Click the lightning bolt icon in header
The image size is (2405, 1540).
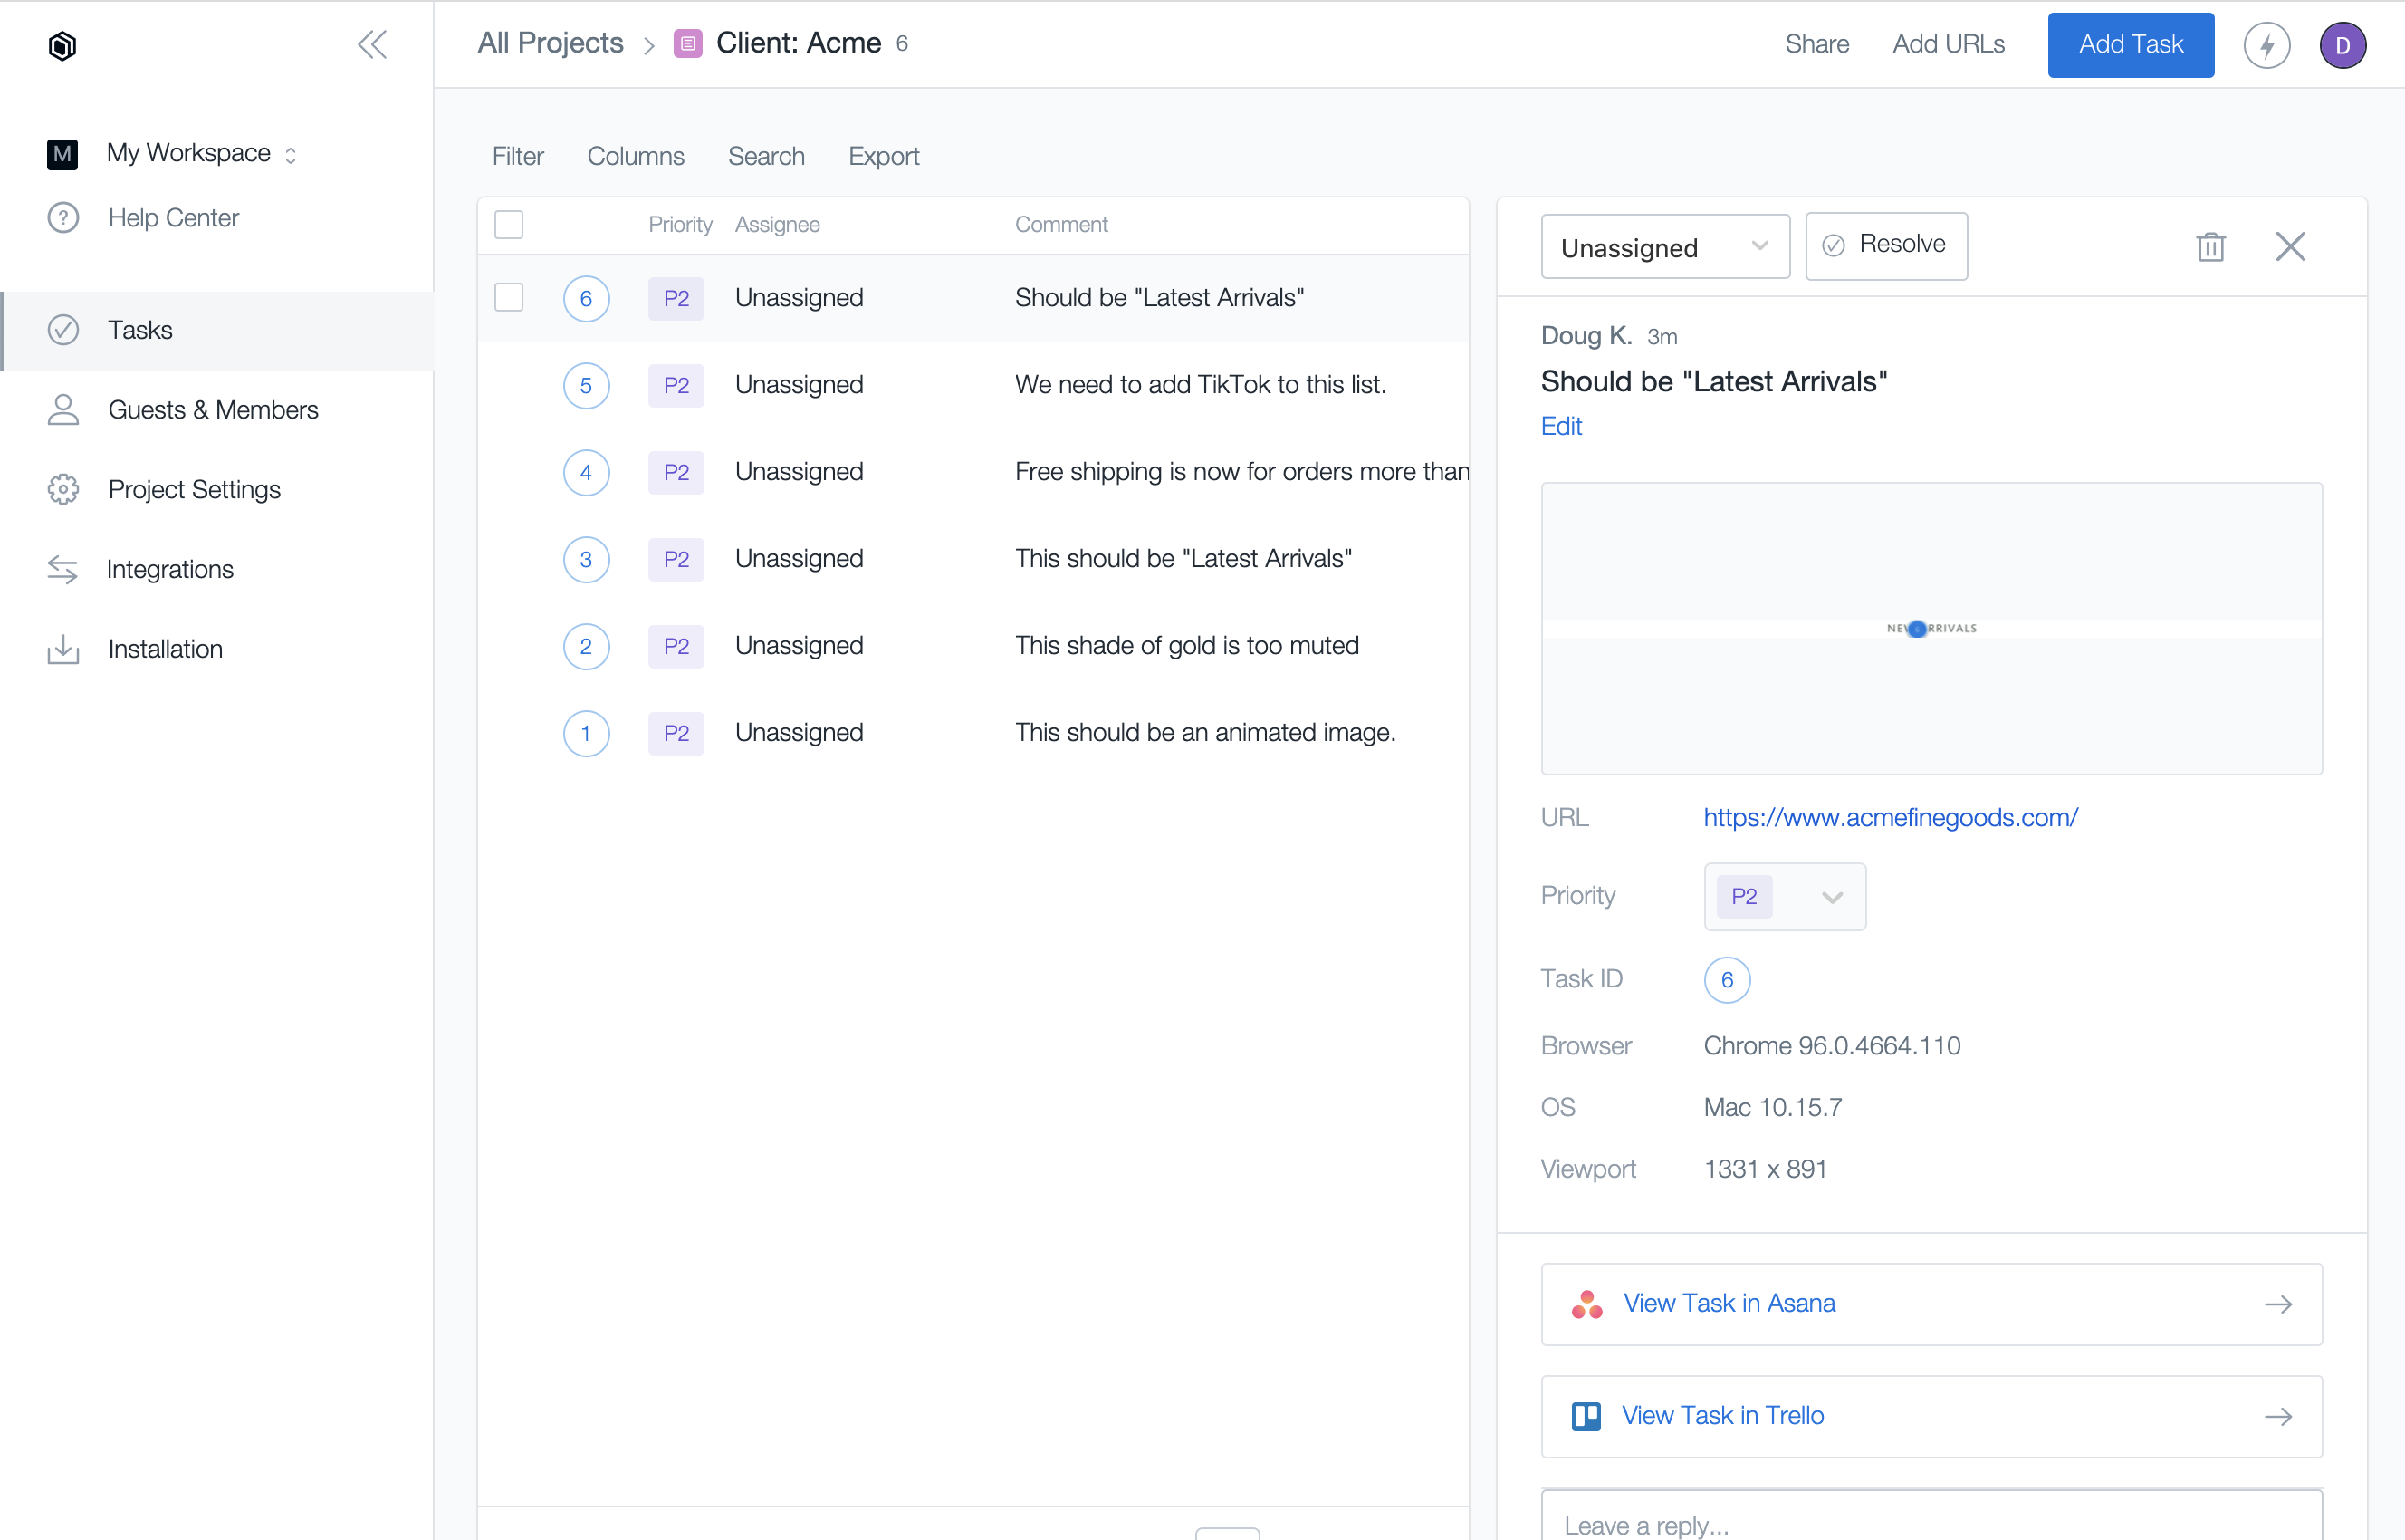[2266, 45]
